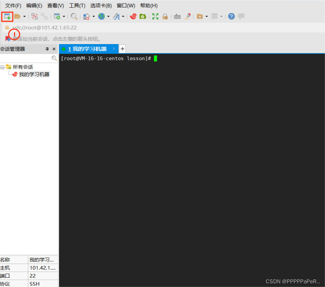This screenshot has width=325, height=287.
Task: Launch the green Xftp file transfer icon
Action: coord(143,16)
